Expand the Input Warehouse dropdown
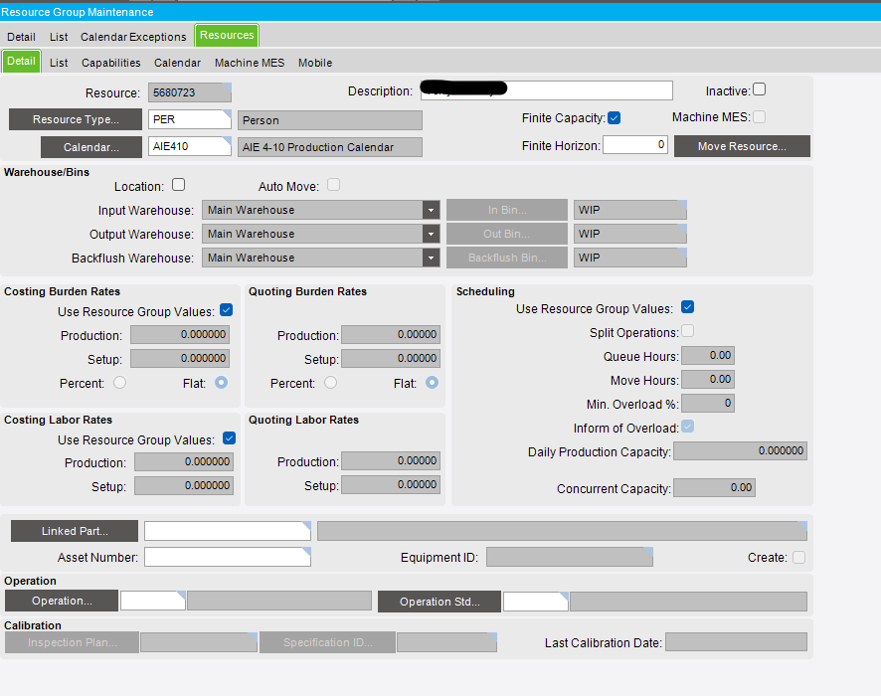 pos(431,210)
